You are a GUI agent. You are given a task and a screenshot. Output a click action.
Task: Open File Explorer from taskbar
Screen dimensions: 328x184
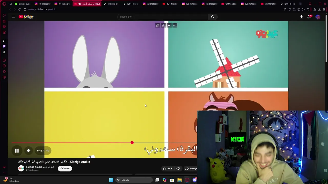point(179,180)
